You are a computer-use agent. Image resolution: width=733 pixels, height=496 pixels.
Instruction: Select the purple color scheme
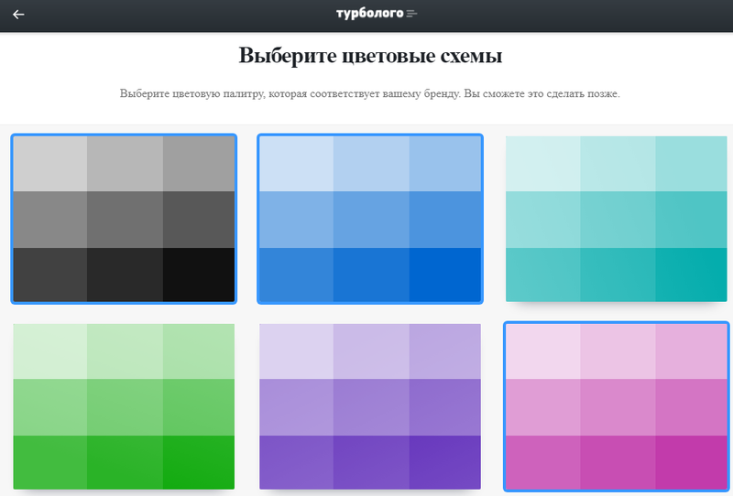click(x=370, y=406)
